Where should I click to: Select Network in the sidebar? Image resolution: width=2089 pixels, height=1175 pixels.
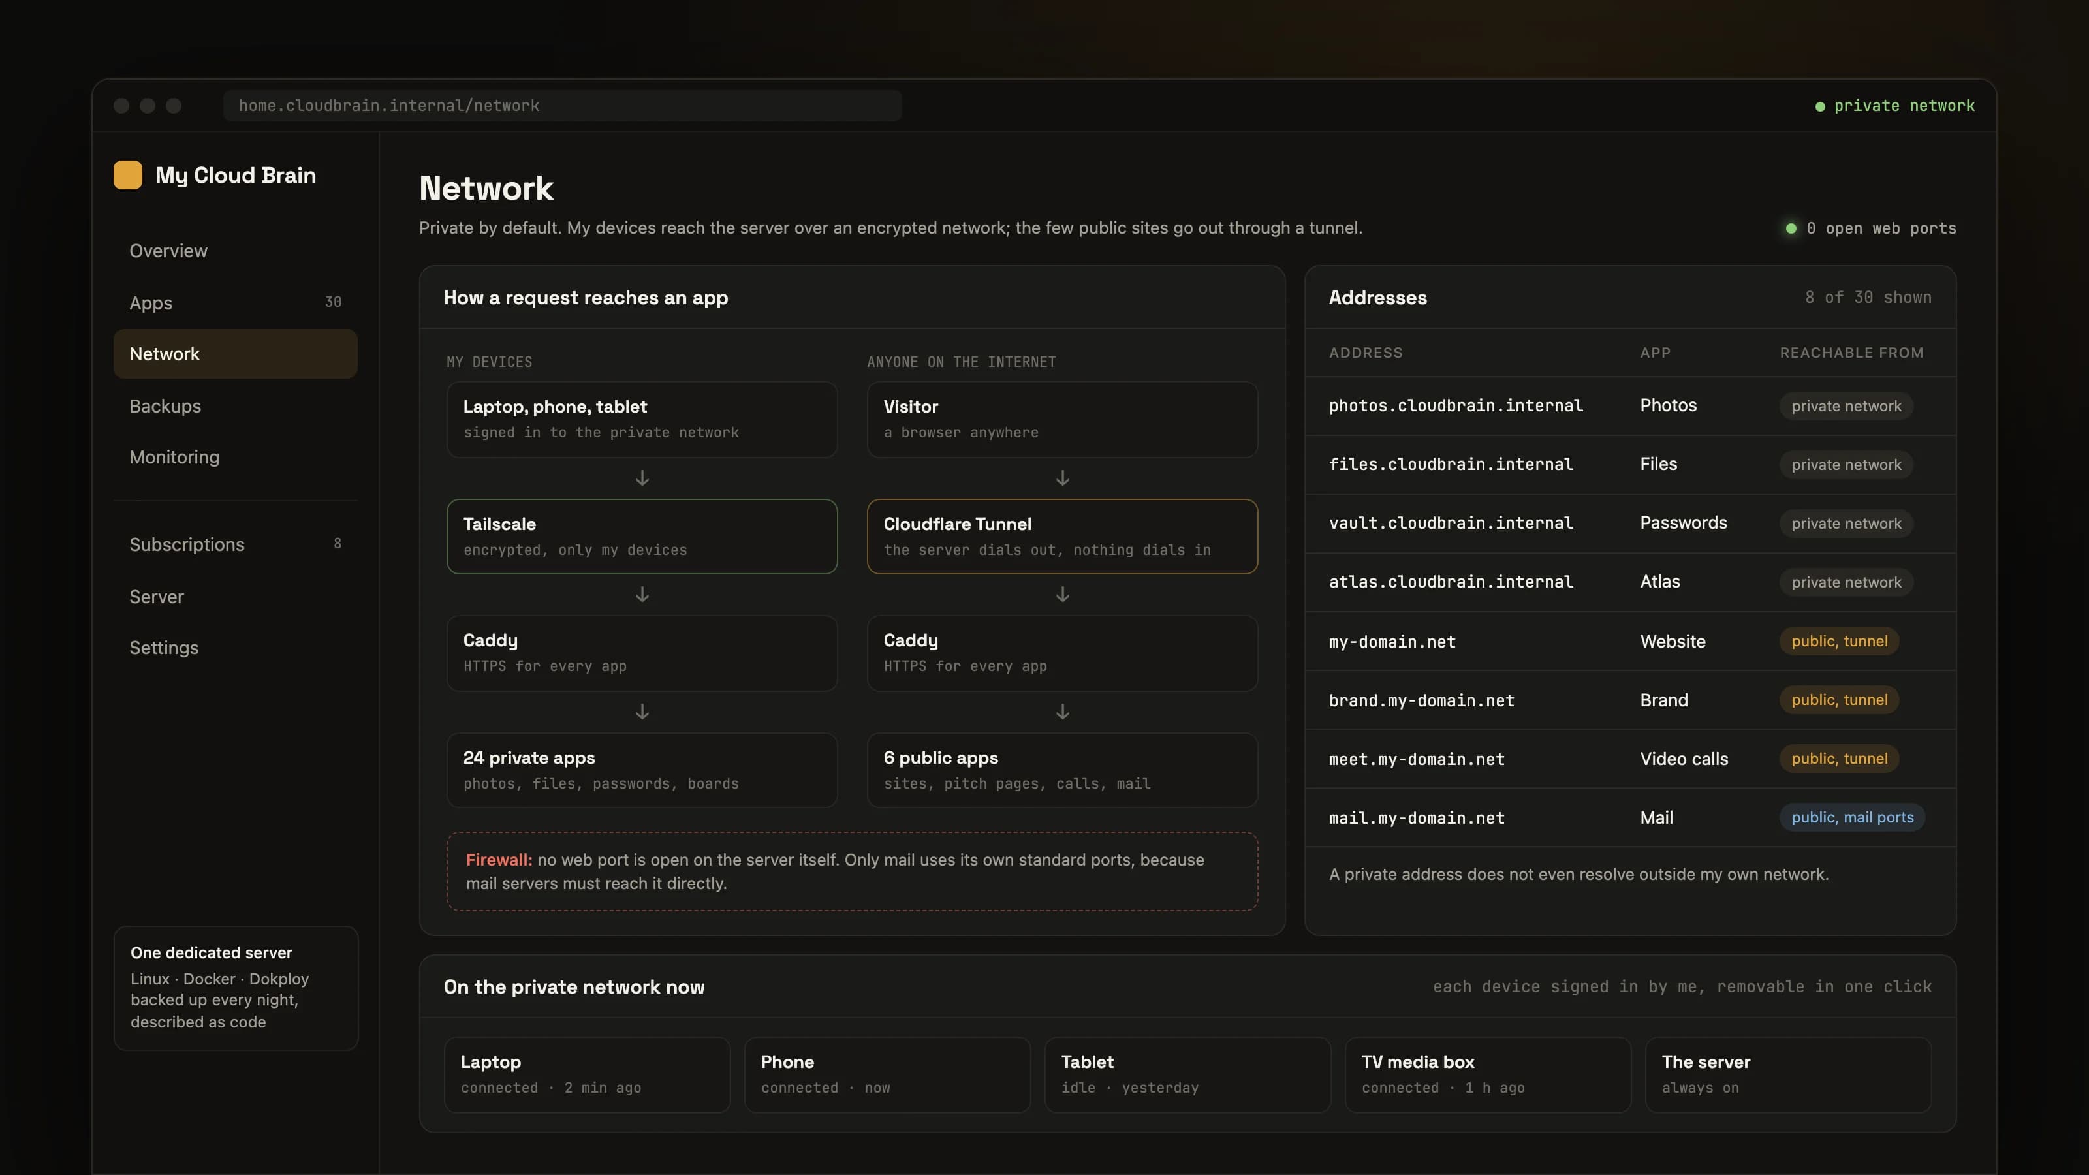point(235,354)
